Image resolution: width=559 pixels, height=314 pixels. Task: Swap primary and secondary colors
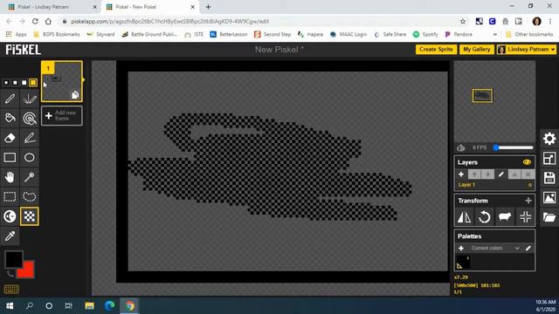tap(10, 274)
